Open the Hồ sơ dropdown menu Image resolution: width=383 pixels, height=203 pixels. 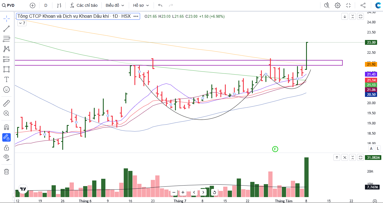[141, 5]
